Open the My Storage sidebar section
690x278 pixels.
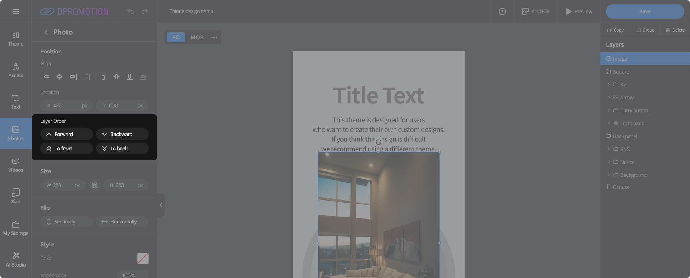(16, 228)
